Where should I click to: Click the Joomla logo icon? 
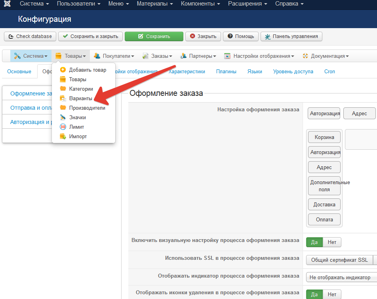7,4
